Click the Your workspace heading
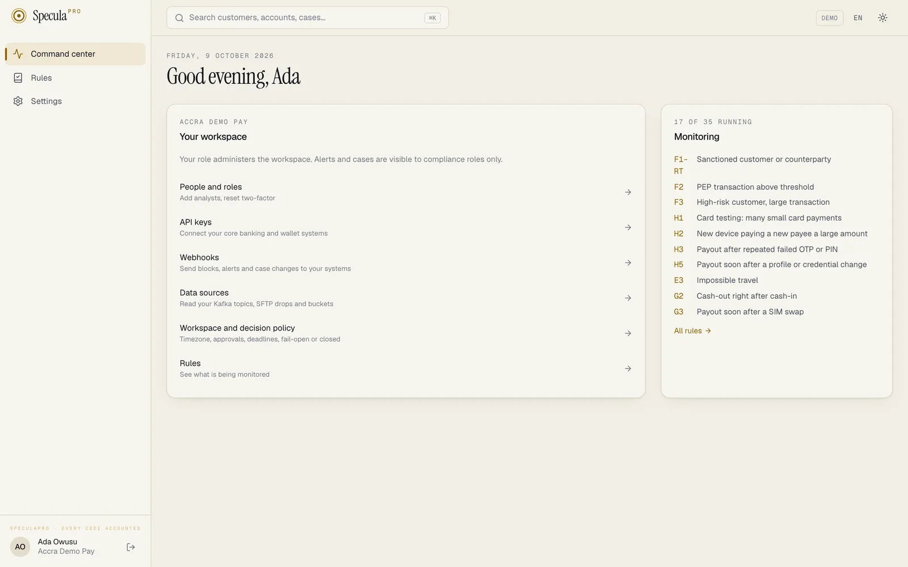The height and width of the screenshot is (567, 908). pos(213,137)
